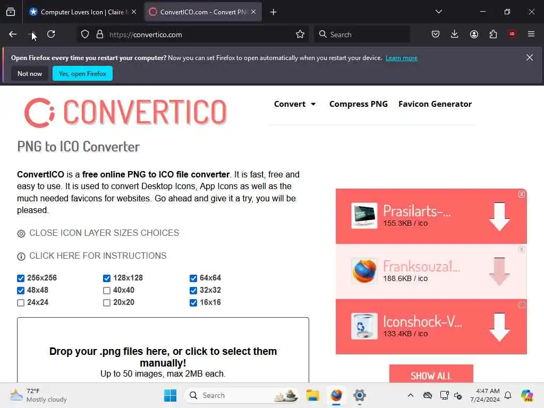The image size is (544, 408).
Task: Open Settings gear in taskbar
Action: [360, 395]
